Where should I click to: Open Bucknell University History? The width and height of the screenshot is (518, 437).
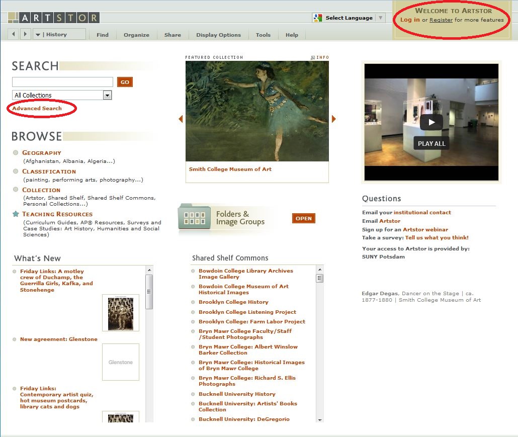coord(237,394)
